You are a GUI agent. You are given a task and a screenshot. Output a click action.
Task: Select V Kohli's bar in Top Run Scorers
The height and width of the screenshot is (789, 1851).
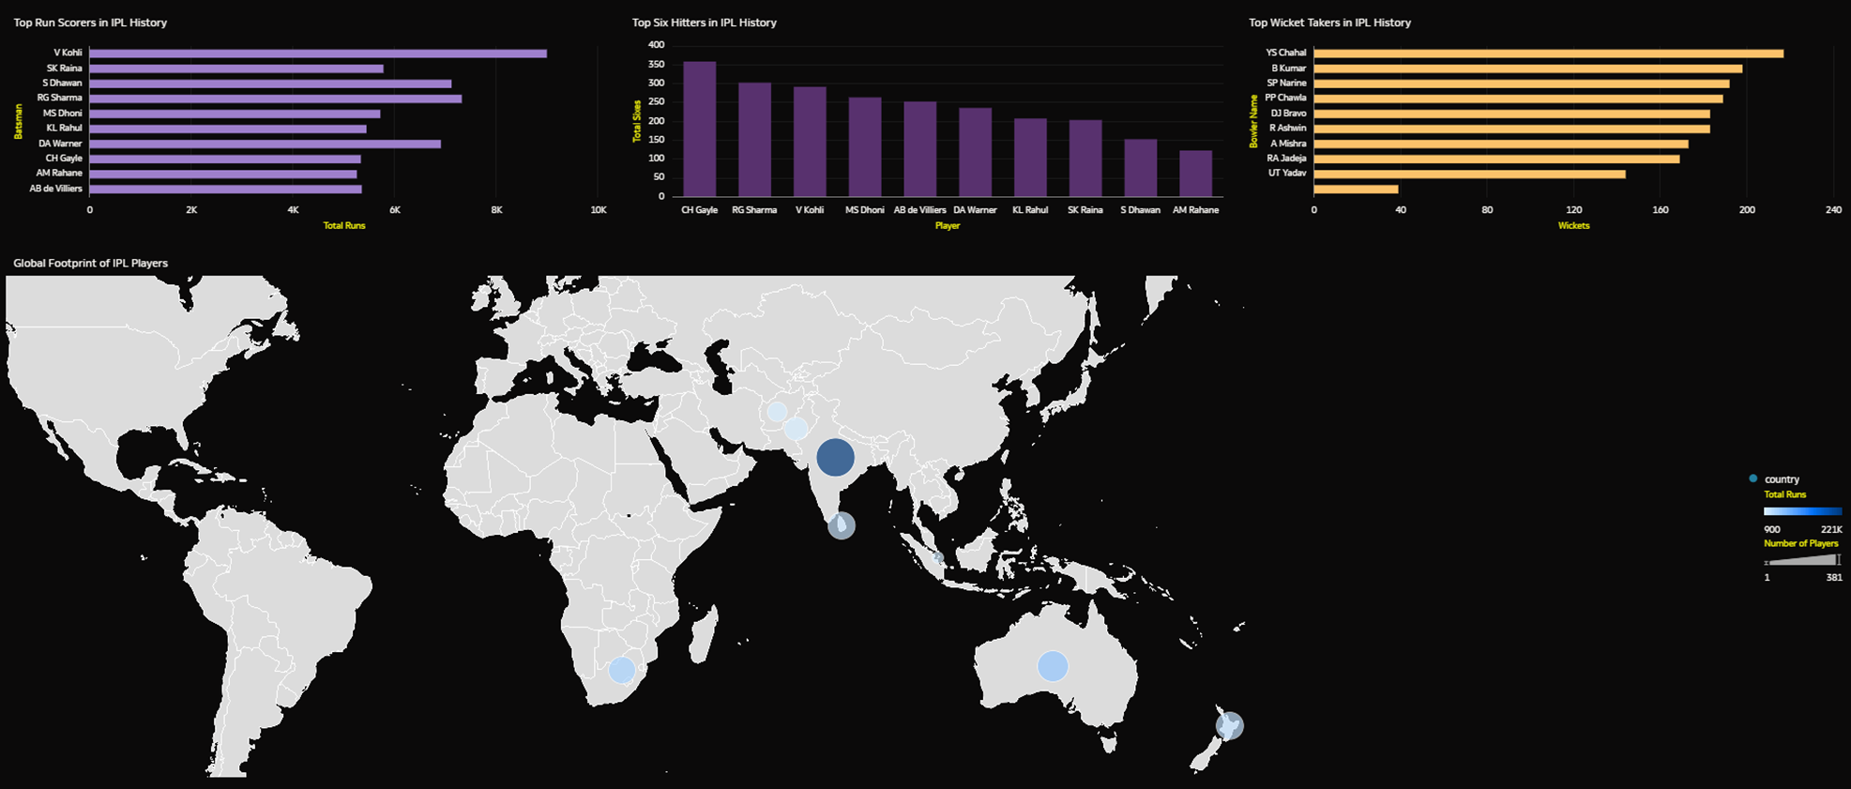tap(318, 53)
